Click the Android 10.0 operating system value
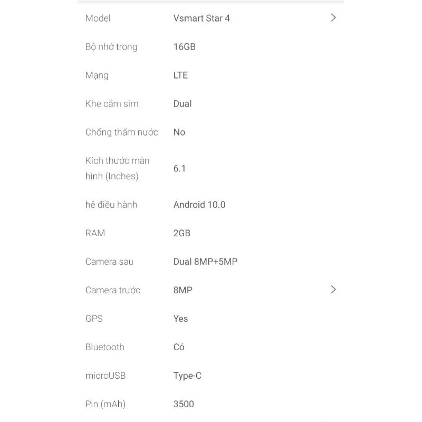Viewport: 422px width, 422px height. tap(199, 205)
